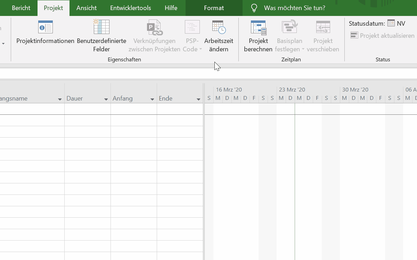417x260 pixels.
Task: Click Verknüpfungen zwischen Projekten icon
Action: click(x=155, y=28)
